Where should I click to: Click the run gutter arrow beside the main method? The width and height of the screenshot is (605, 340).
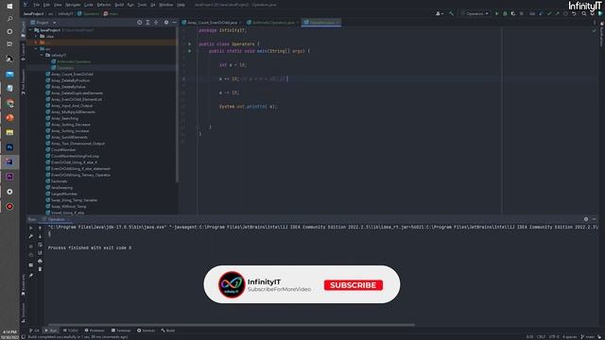[189, 51]
